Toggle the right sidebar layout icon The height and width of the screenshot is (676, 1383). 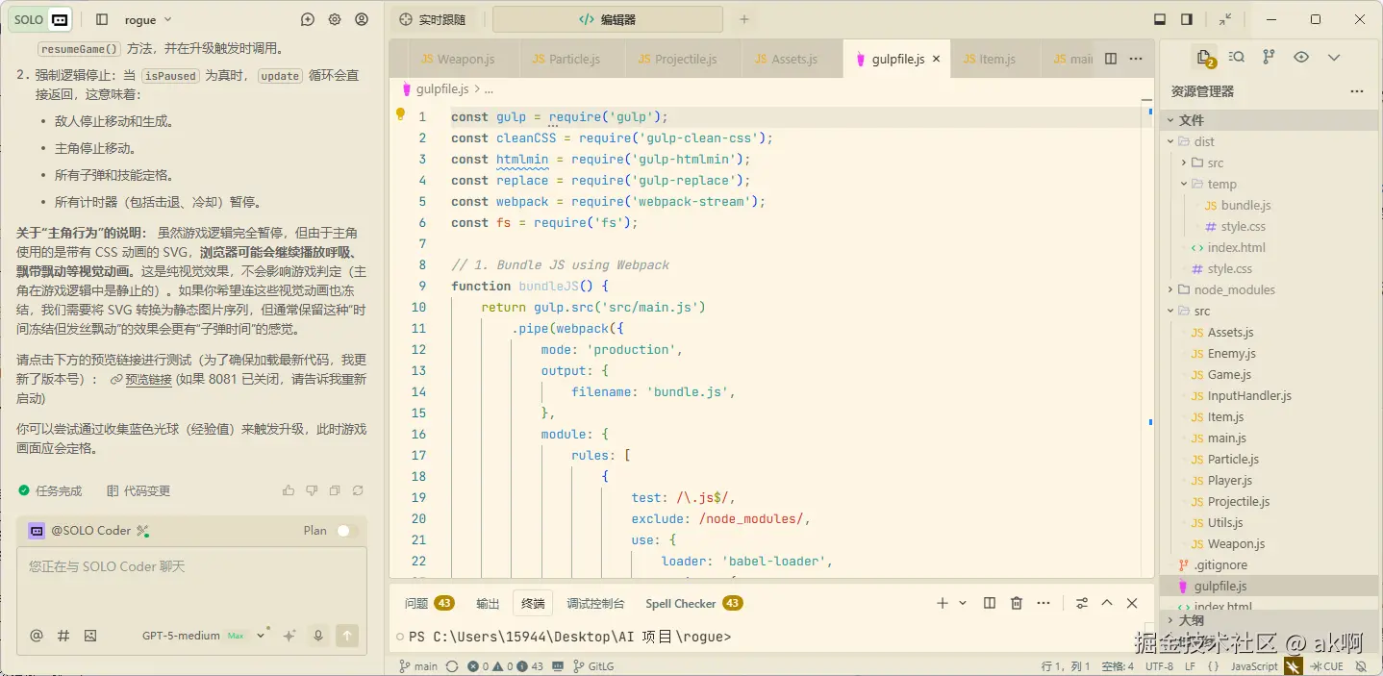pyautogui.click(x=1187, y=19)
